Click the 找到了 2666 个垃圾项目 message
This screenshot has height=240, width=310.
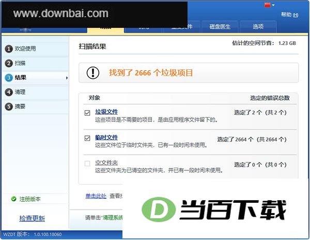click(x=151, y=73)
